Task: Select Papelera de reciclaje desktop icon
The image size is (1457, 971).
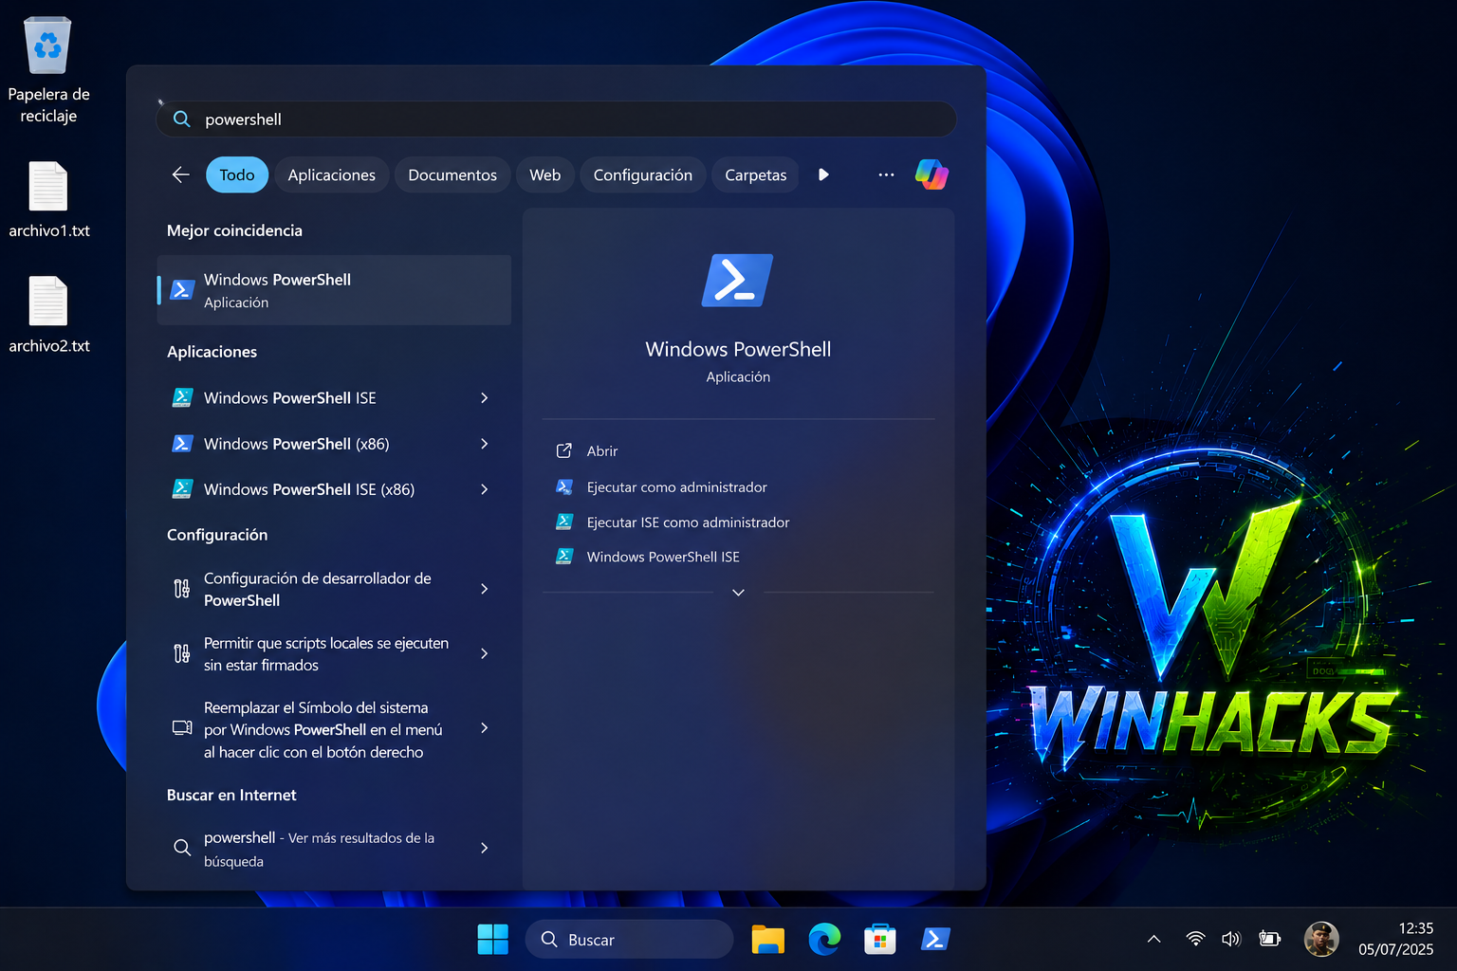Action: (x=48, y=70)
